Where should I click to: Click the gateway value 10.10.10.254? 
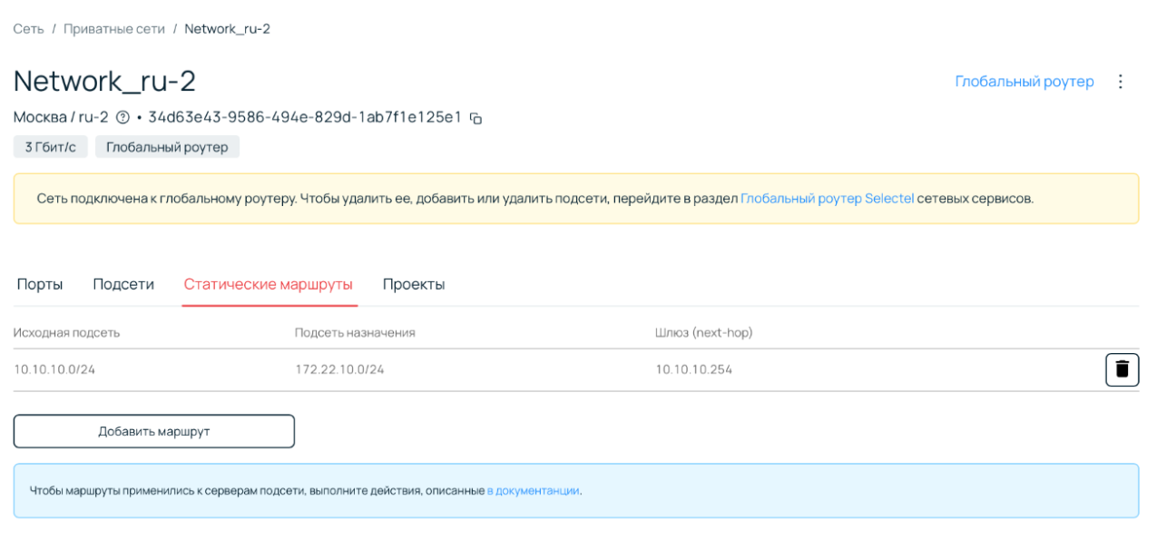(x=693, y=369)
